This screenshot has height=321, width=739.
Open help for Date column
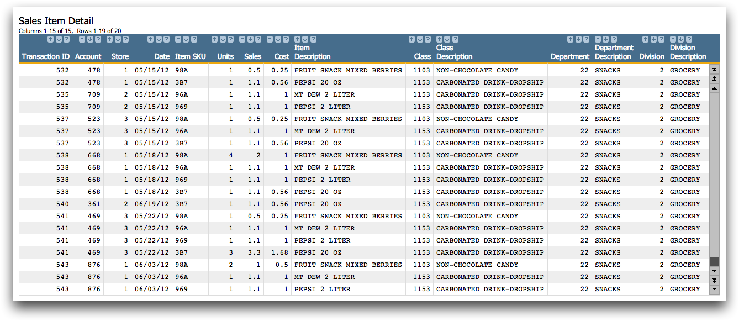coord(167,39)
